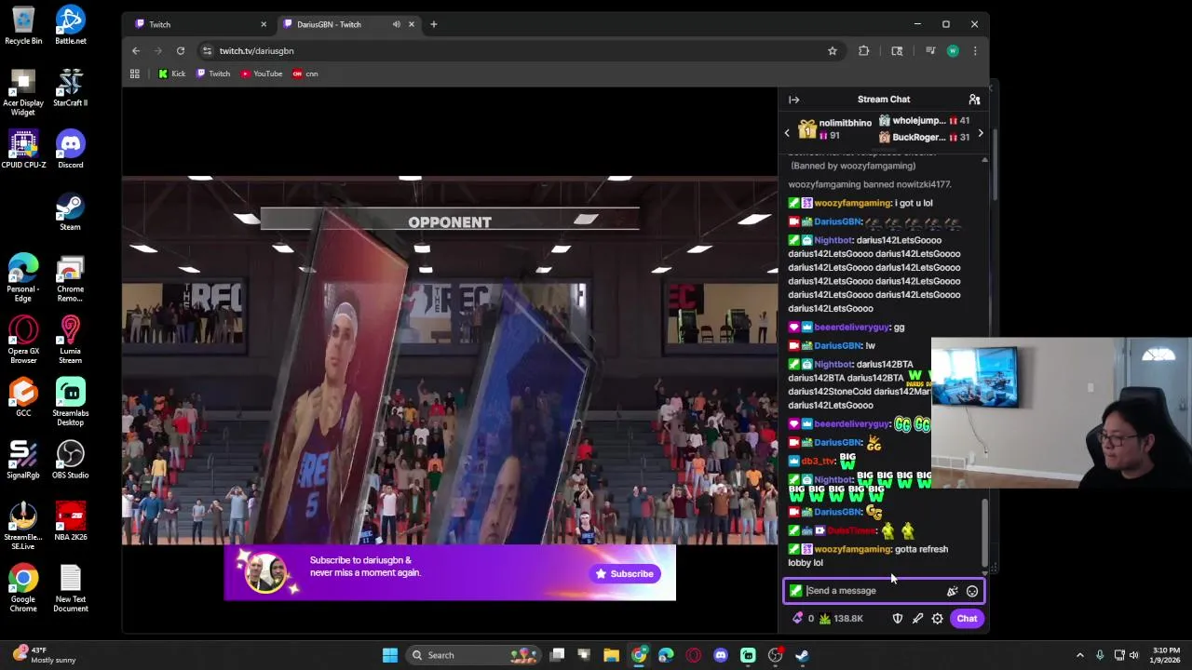Open Discord desktop shortcut
Screen dimensions: 1192x670
pyautogui.click(x=70, y=149)
